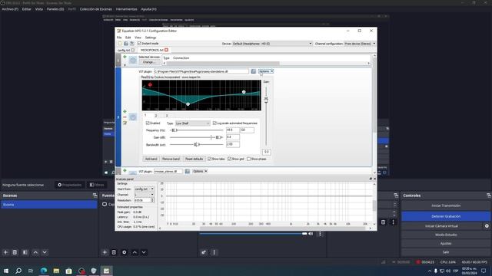This screenshot has width=492, height=276.
Task: Select band 1 point on the ReaEQ graph
Action: [x=150, y=85]
